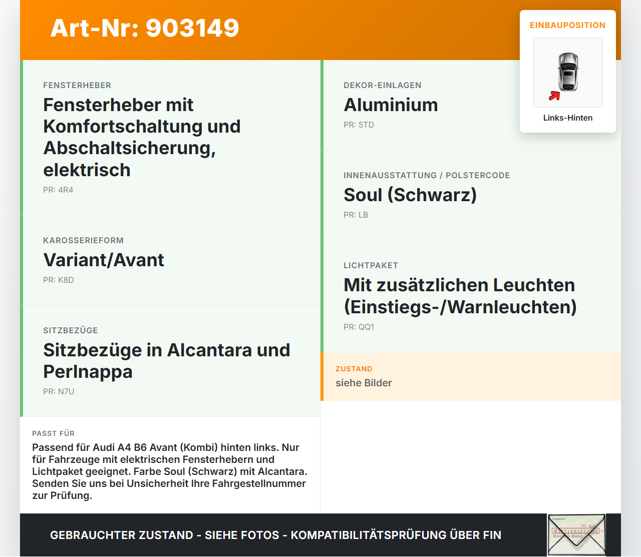641x557 pixels.
Task: Click INNENAUSSTATTUNG / POLSTERCODE label
Action: [427, 175]
